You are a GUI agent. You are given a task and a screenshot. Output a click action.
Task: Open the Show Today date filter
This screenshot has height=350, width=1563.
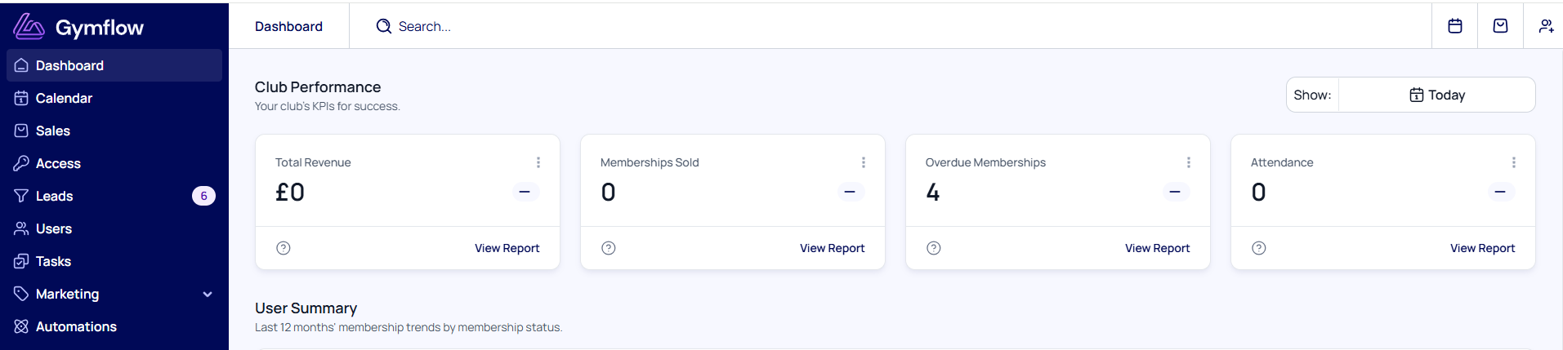(x=1437, y=95)
